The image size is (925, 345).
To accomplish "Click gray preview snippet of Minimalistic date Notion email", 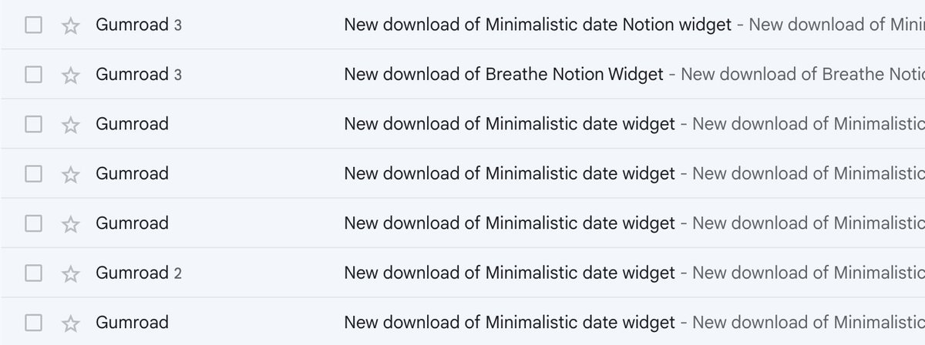I will pos(836,25).
